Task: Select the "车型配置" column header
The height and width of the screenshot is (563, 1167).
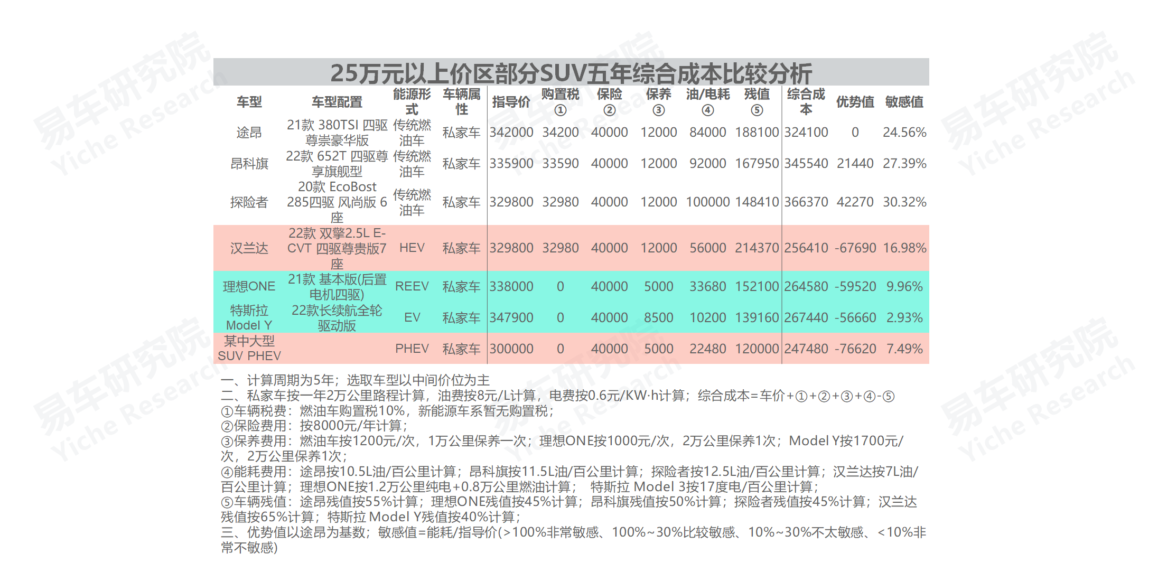Action: (x=337, y=102)
